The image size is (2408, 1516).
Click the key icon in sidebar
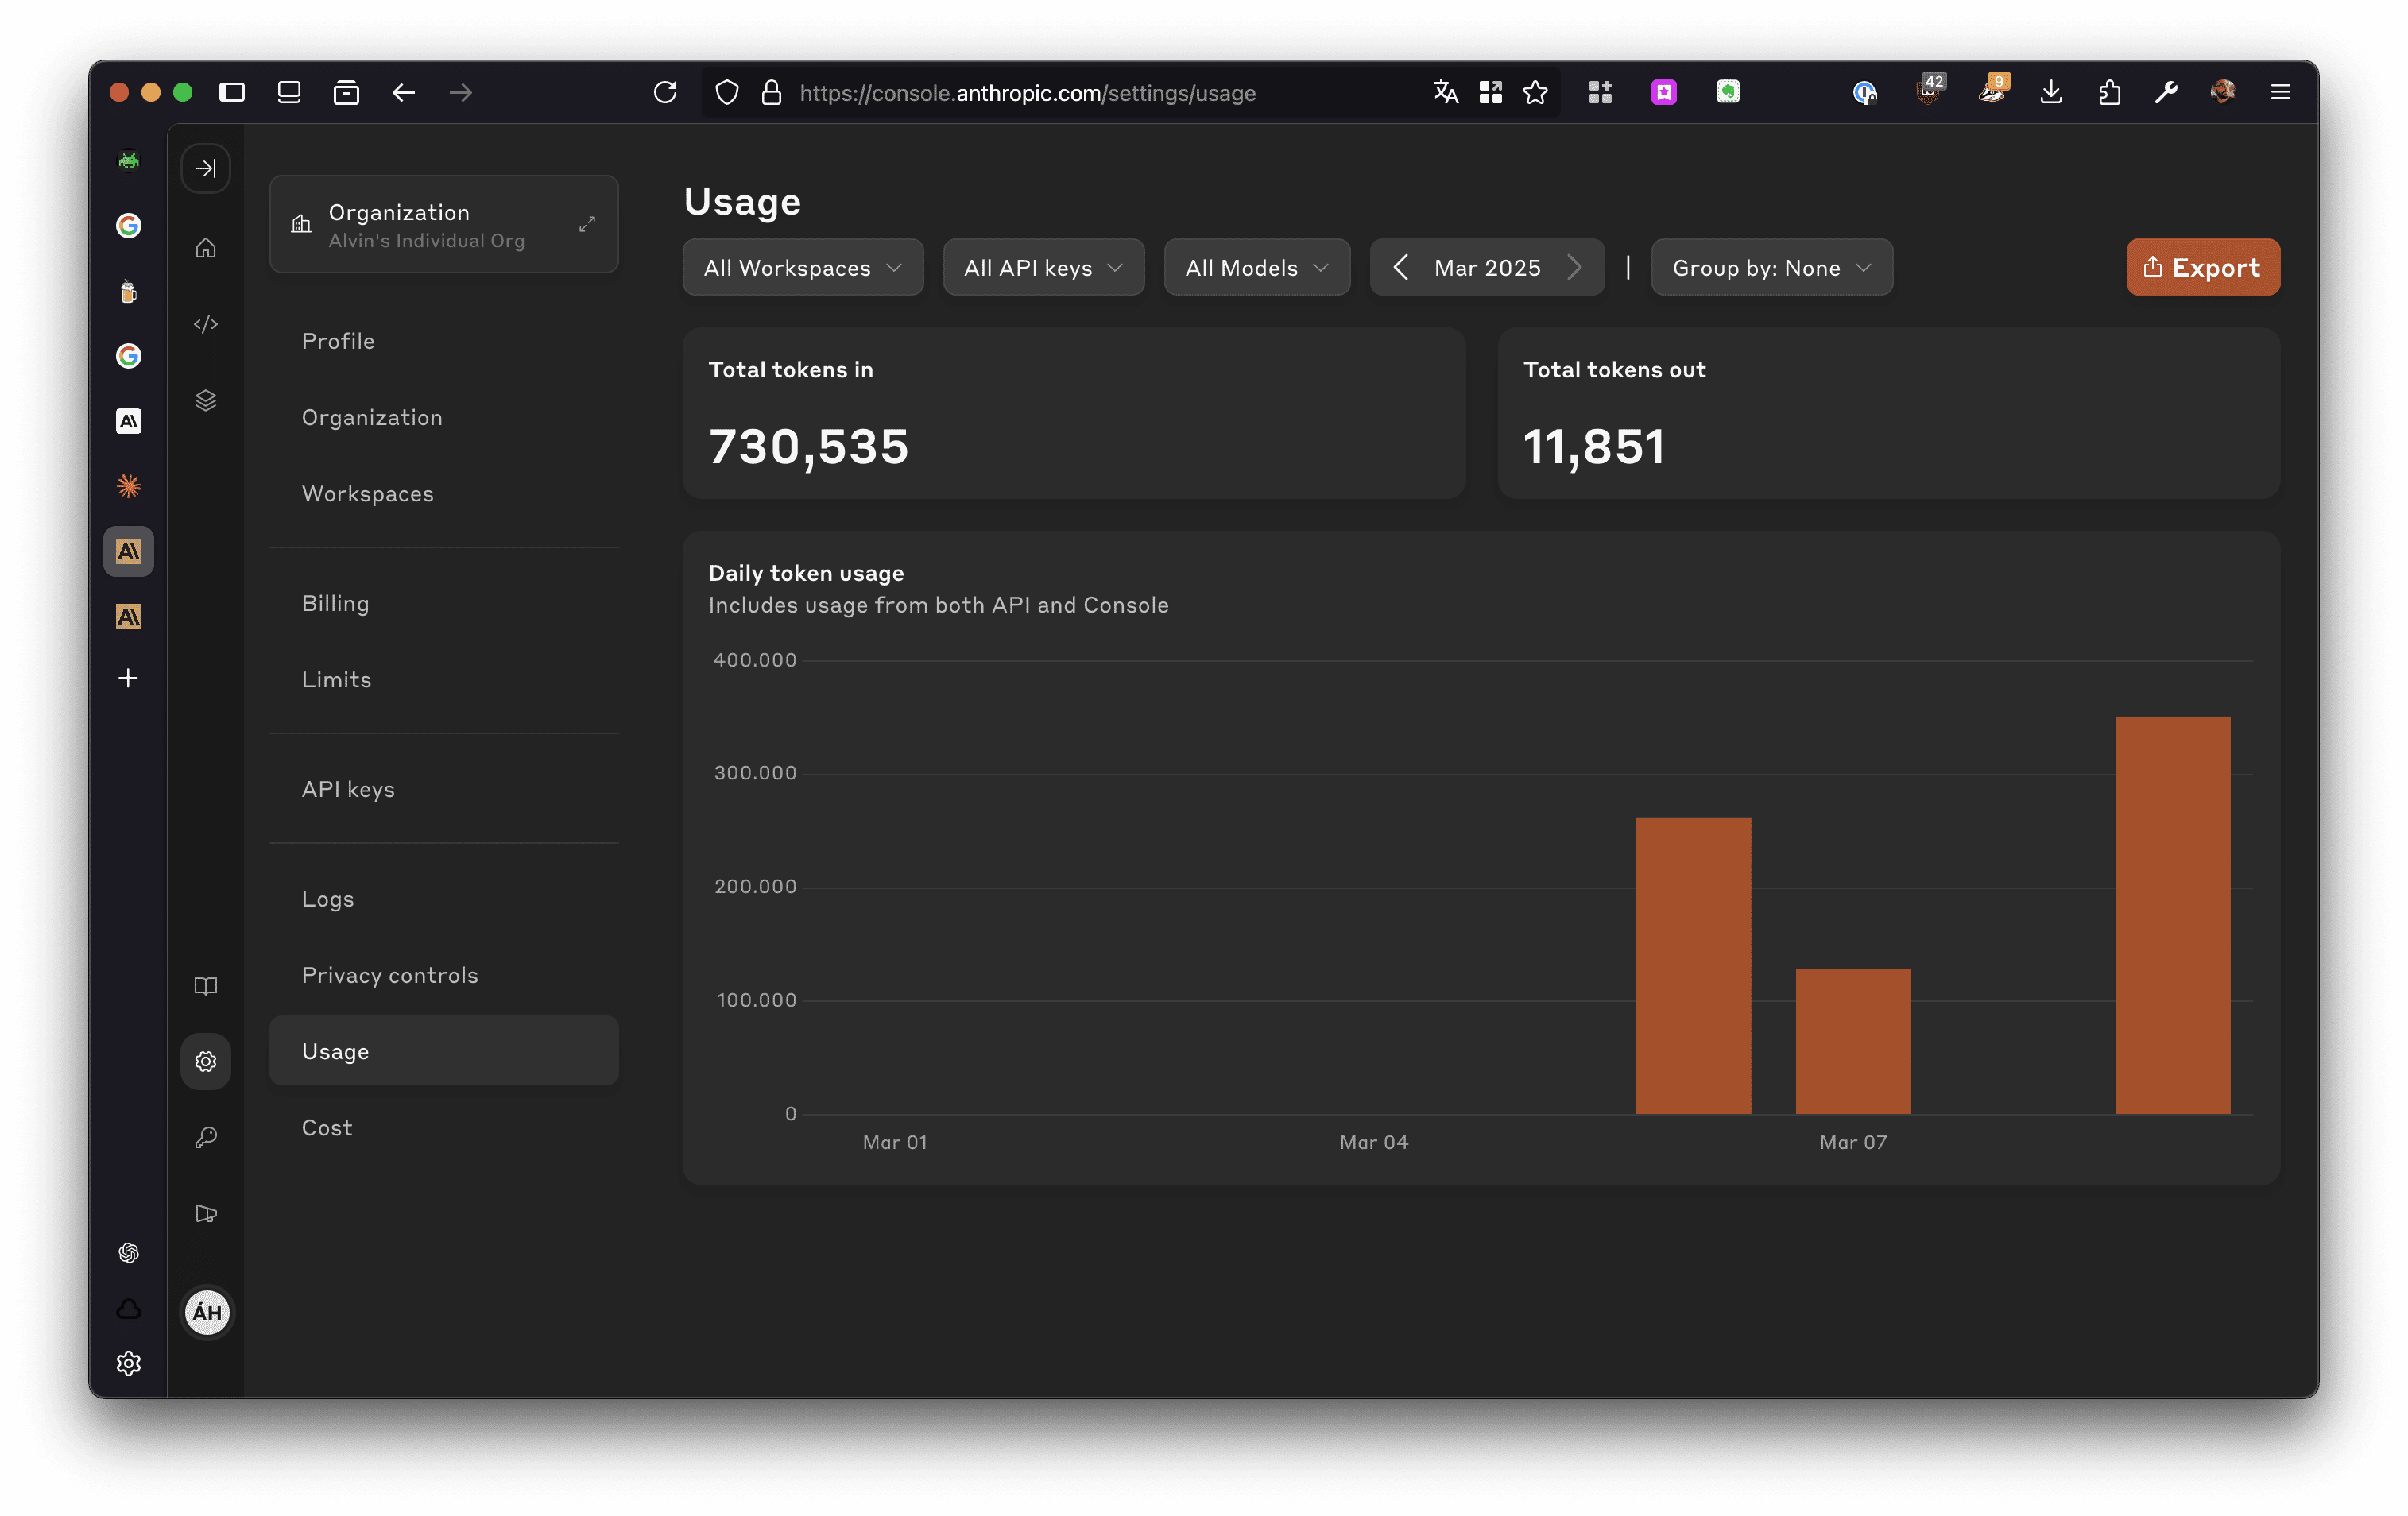point(205,1137)
